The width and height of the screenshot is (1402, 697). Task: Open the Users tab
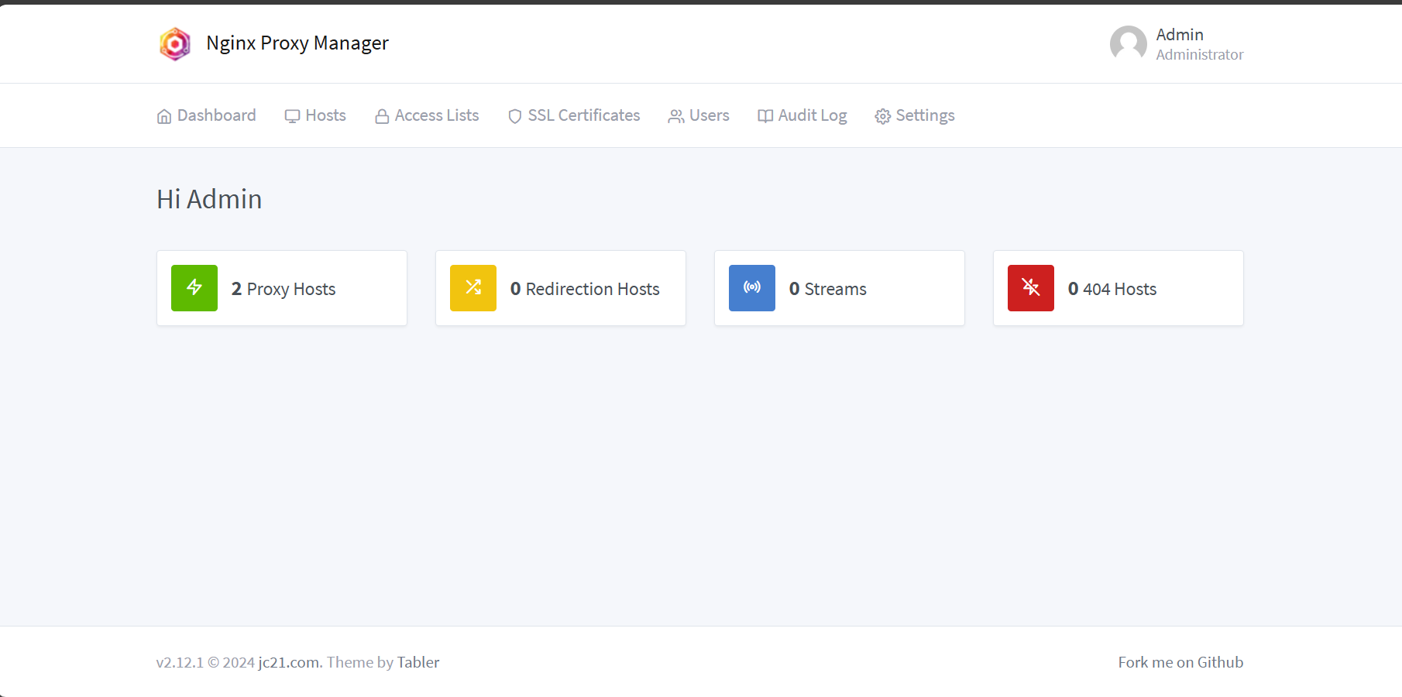[x=699, y=115]
